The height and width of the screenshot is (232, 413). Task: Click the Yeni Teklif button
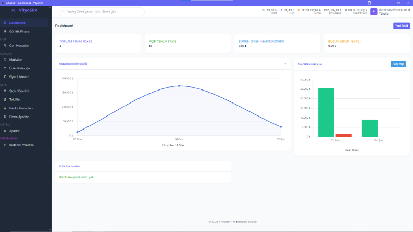click(x=402, y=26)
